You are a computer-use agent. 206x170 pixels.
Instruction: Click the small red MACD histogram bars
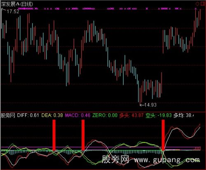pos(198,148)
